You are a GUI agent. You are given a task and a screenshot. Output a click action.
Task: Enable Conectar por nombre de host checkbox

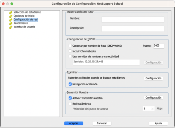point(70,46)
